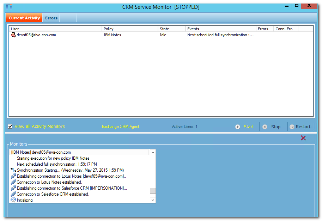The width and height of the screenshot is (322, 221).
Task: Switch to the Current Activity tab
Action: [x=24, y=18]
